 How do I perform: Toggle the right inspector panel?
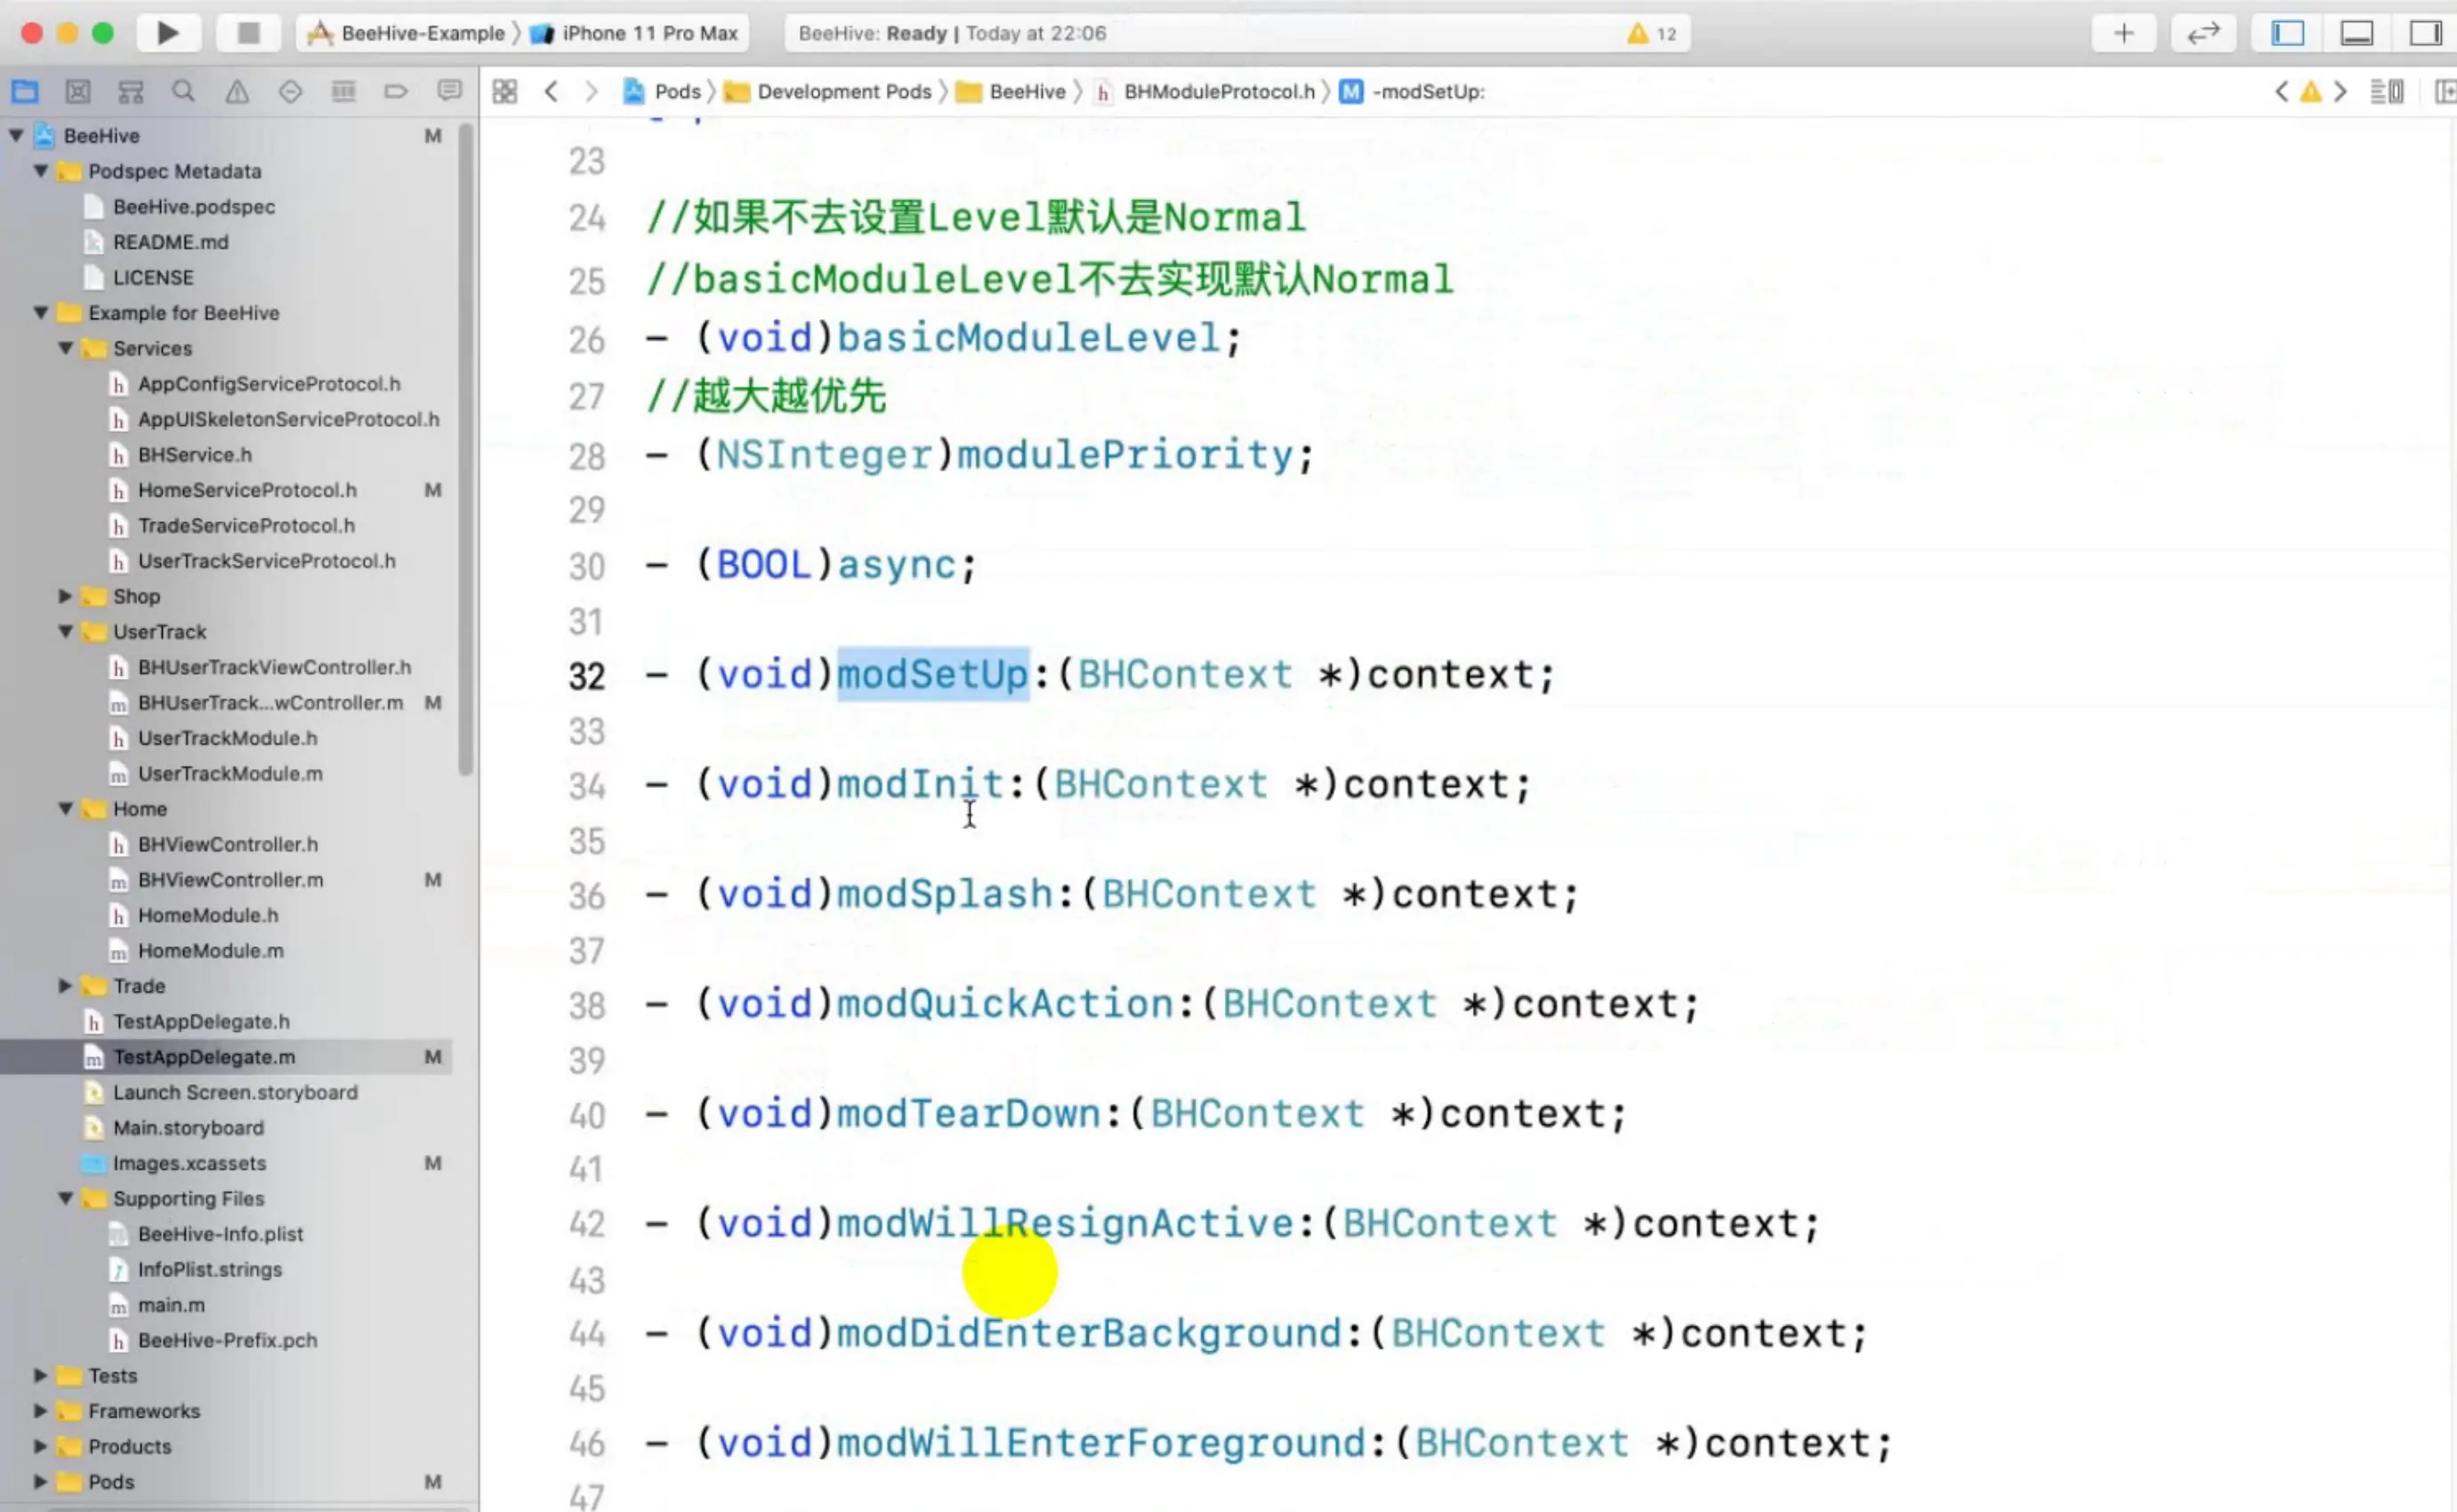pos(2424,33)
